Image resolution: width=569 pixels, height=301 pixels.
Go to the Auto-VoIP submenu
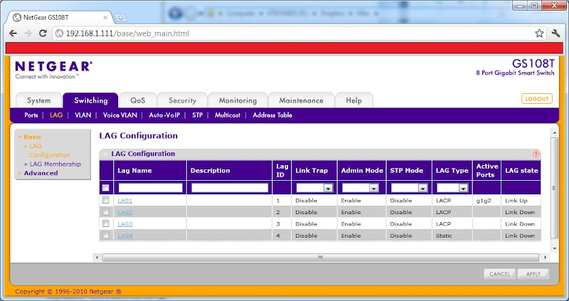[164, 115]
